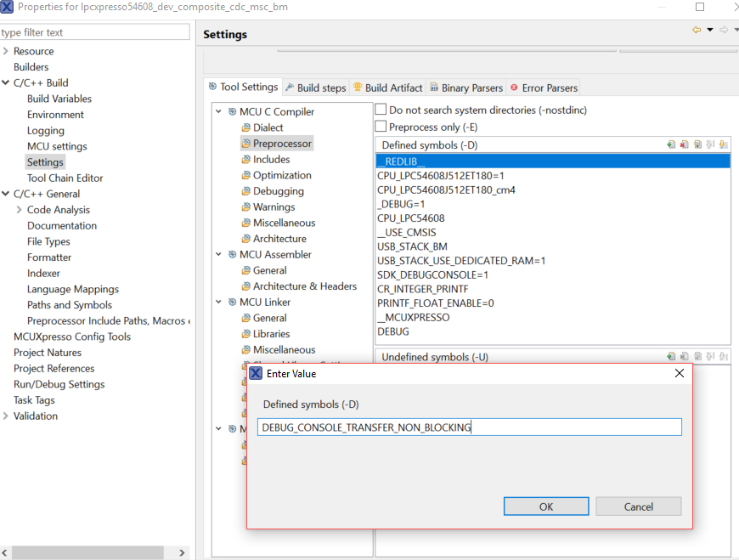739x560 pixels.
Task: Select Architecture & Headers under MCU Assembler
Action: tap(305, 286)
